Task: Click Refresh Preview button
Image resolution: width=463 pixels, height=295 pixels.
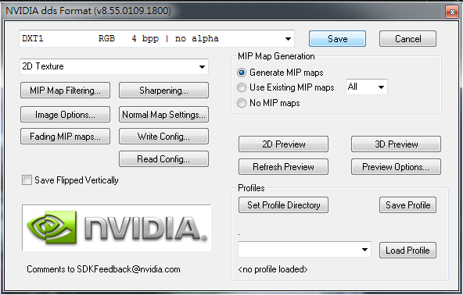Action: 283,167
